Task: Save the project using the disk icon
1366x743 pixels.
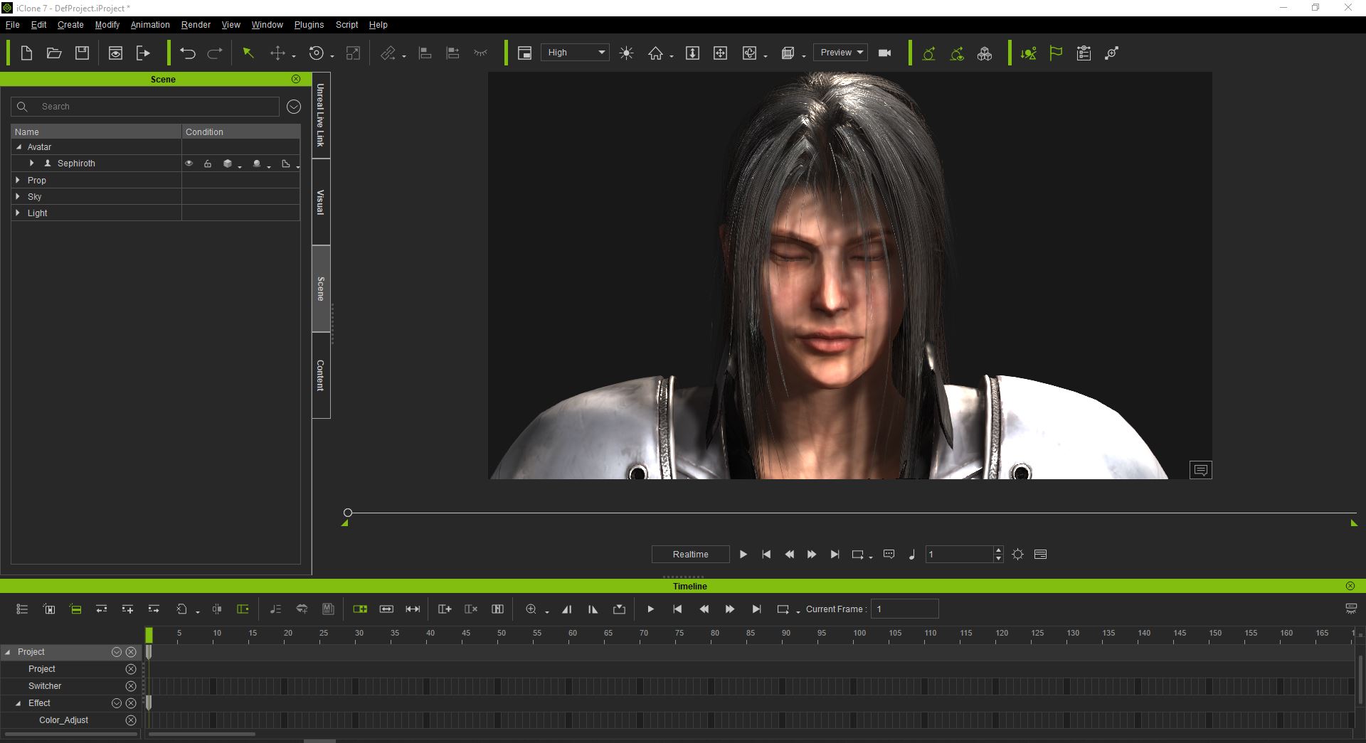Action: click(x=83, y=53)
